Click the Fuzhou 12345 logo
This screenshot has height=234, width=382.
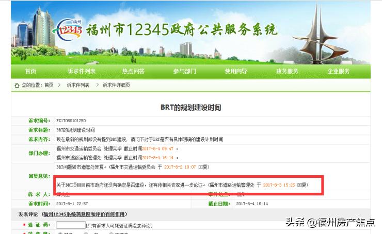coord(68,30)
